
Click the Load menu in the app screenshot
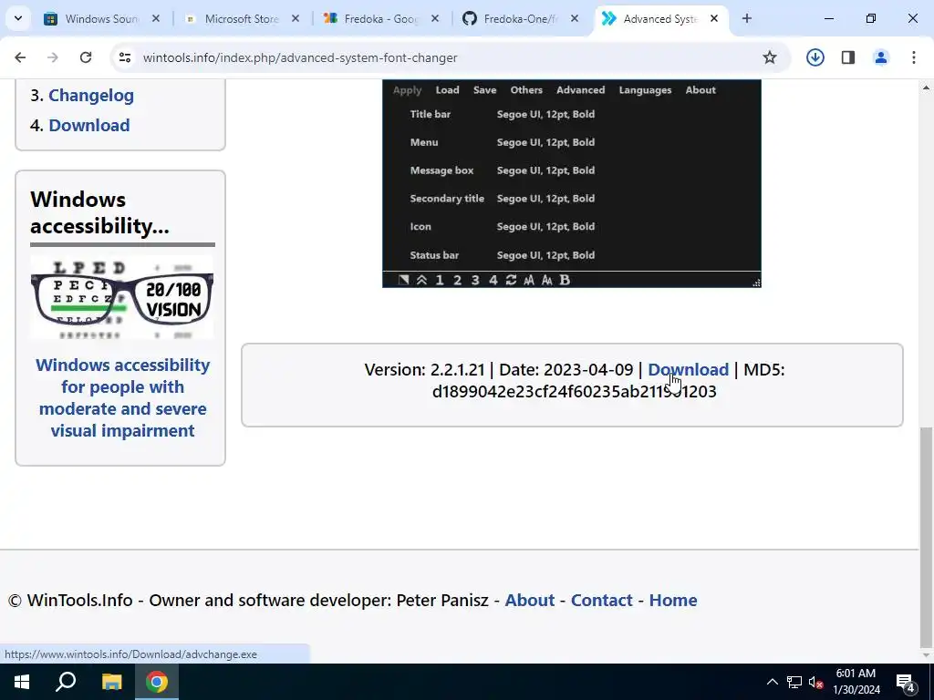(447, 90)
